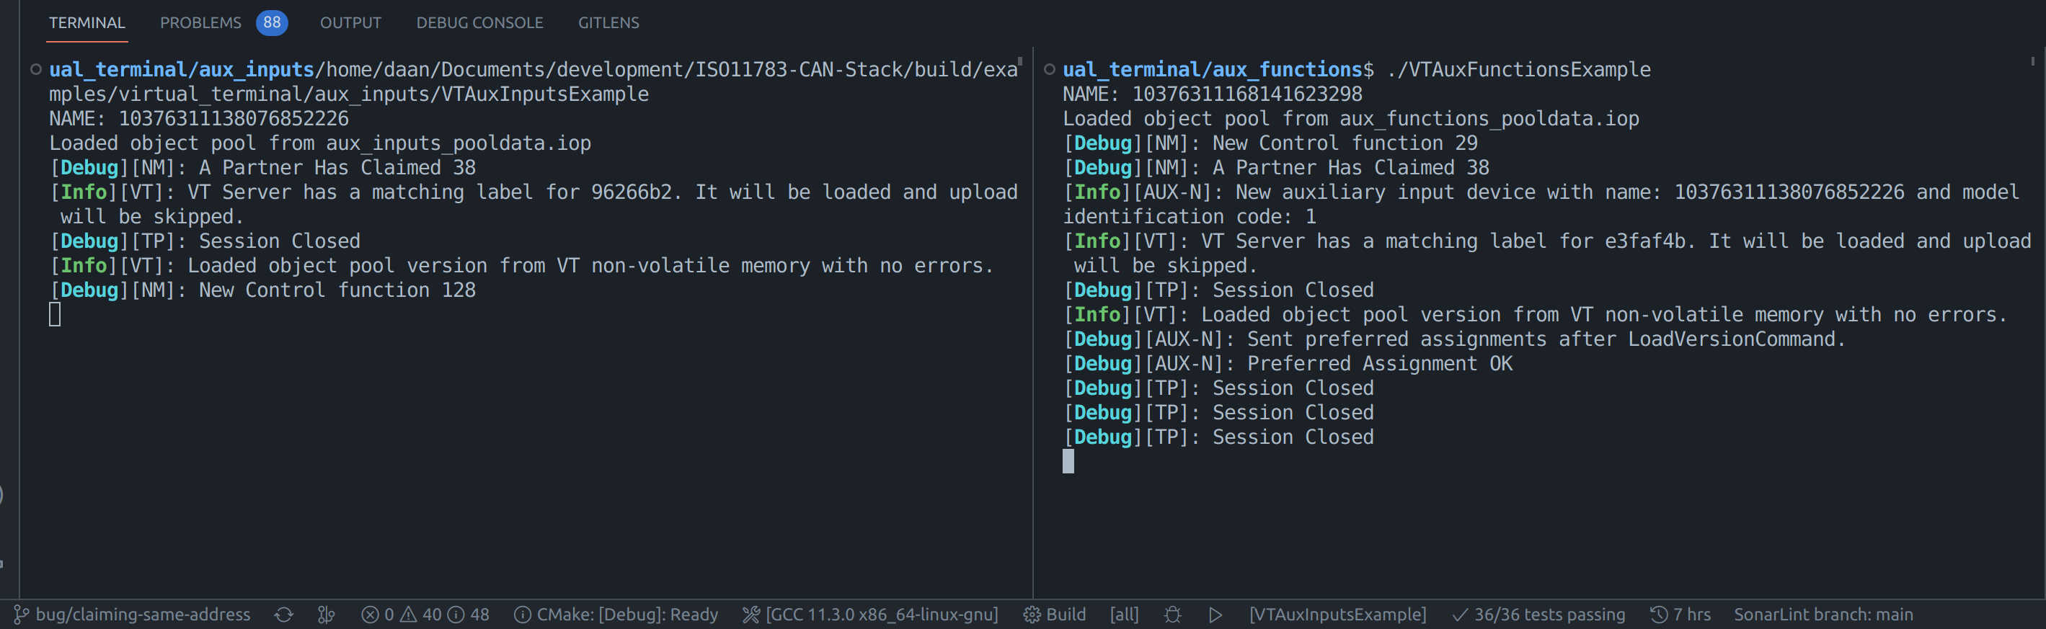This screenshot has height=629, width=2046.
Task: Open SonarLint branch: main status item
Action: coord(1825,614)
